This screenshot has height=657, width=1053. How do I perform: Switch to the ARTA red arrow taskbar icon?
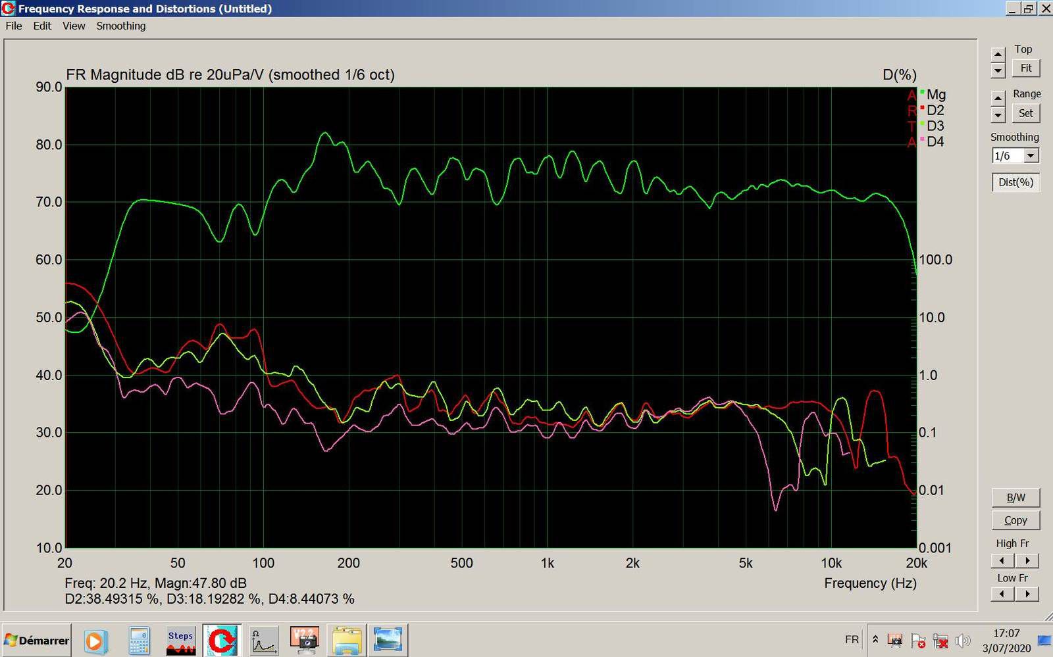pos(222,641)
